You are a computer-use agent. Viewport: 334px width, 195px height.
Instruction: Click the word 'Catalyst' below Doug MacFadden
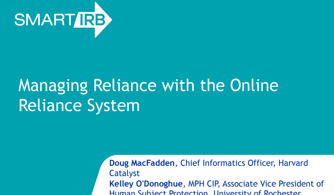coord(124,173)
